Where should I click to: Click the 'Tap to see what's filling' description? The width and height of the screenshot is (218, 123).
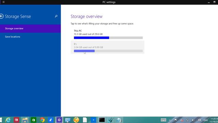102,24
